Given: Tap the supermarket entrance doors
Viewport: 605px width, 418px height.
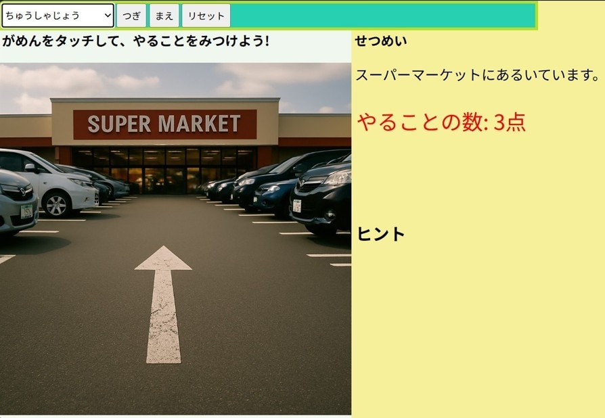Looking at the screenshot, I should pyautogui.click(x=166, y=180).
